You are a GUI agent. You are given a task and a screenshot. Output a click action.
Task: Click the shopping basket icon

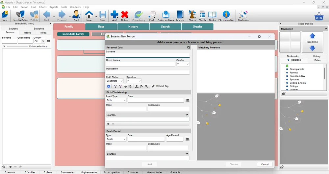point(318,16)
